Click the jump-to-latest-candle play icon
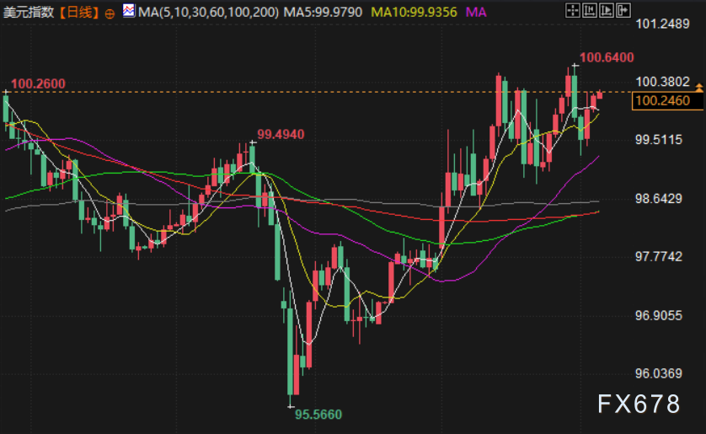 [x=607, y=11]
